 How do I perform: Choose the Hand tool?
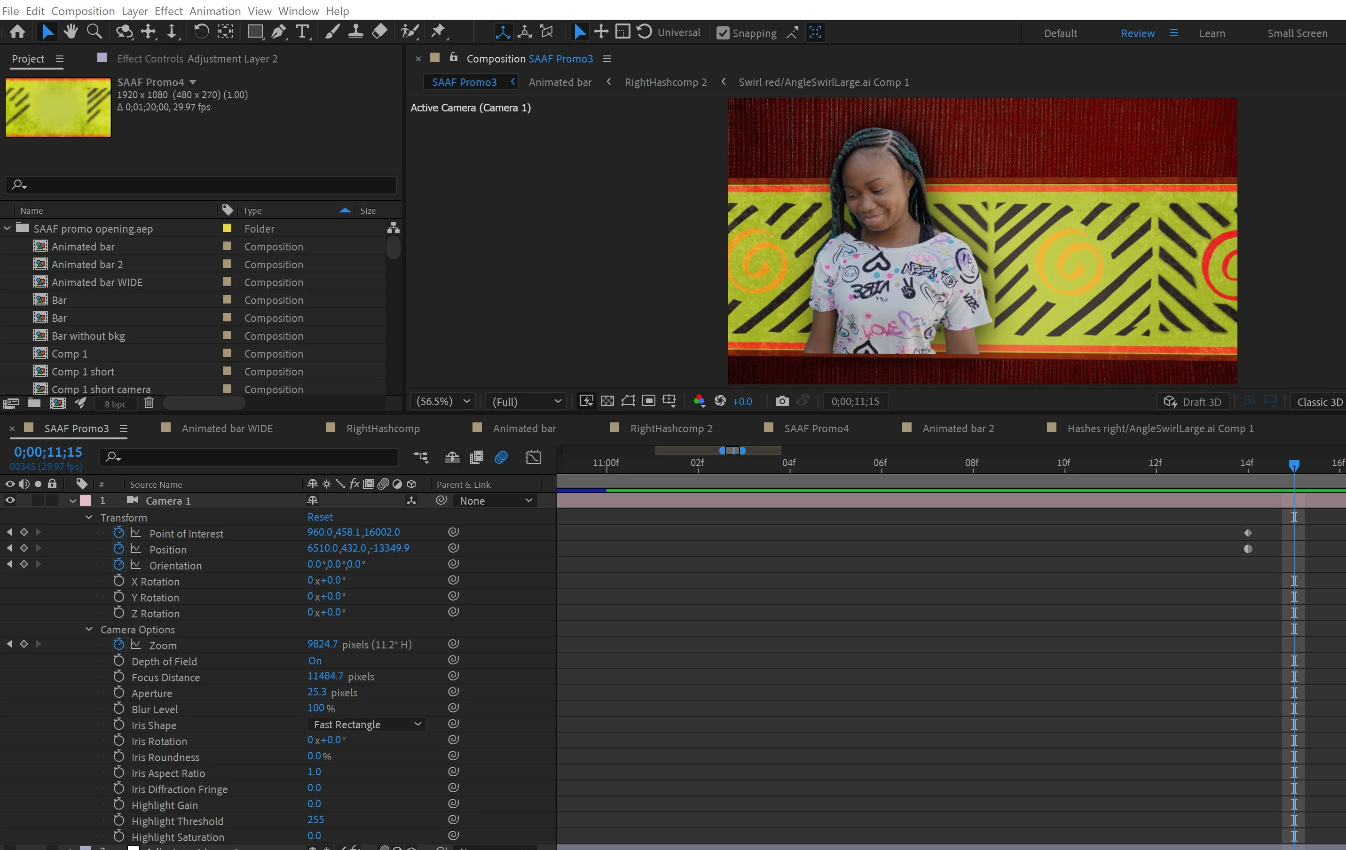(71, 32)
